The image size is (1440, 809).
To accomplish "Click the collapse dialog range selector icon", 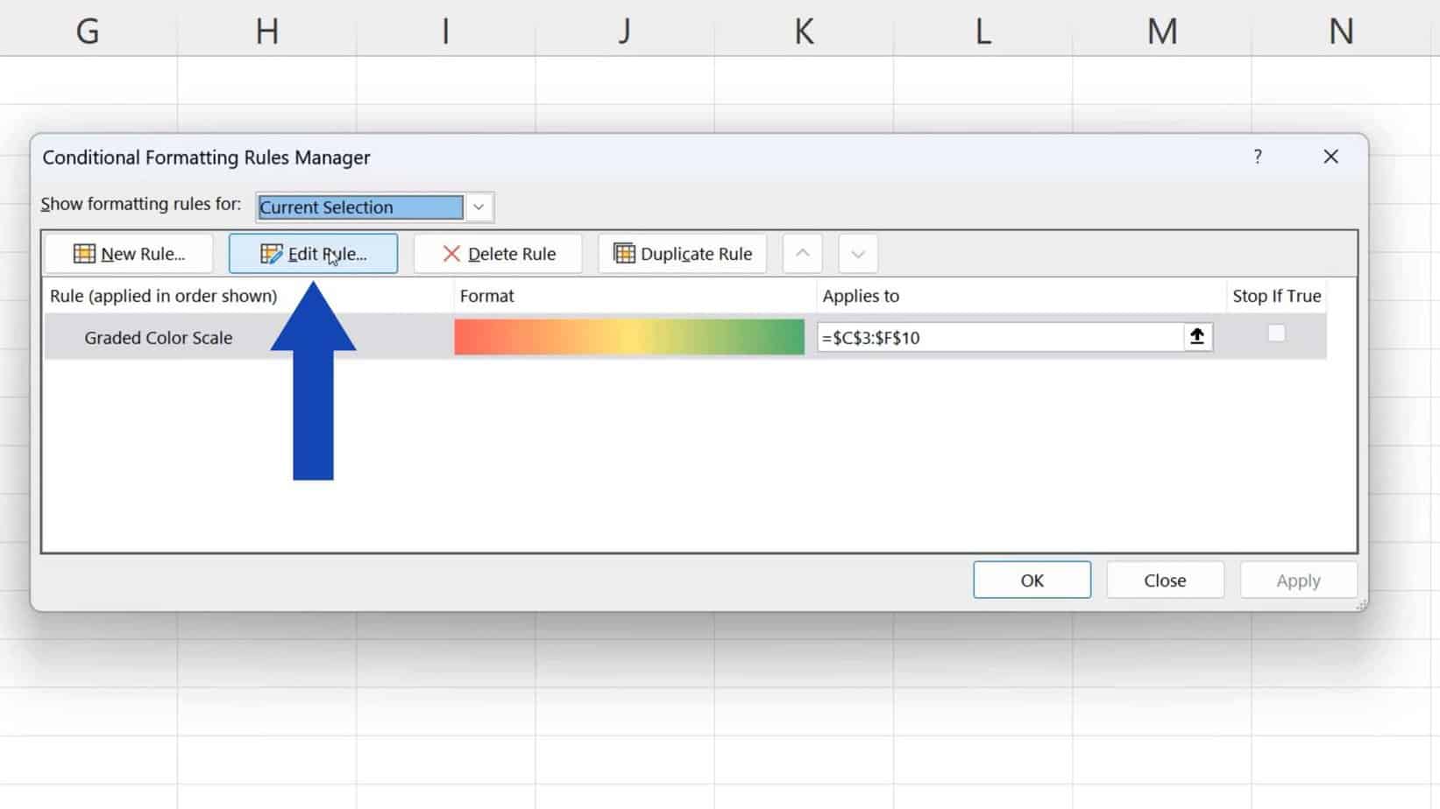I will (x=1197, y=336).
